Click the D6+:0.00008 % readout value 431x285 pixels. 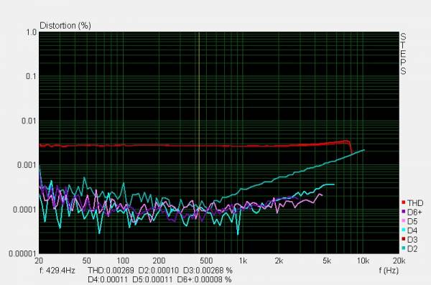[x=204, y=280]
